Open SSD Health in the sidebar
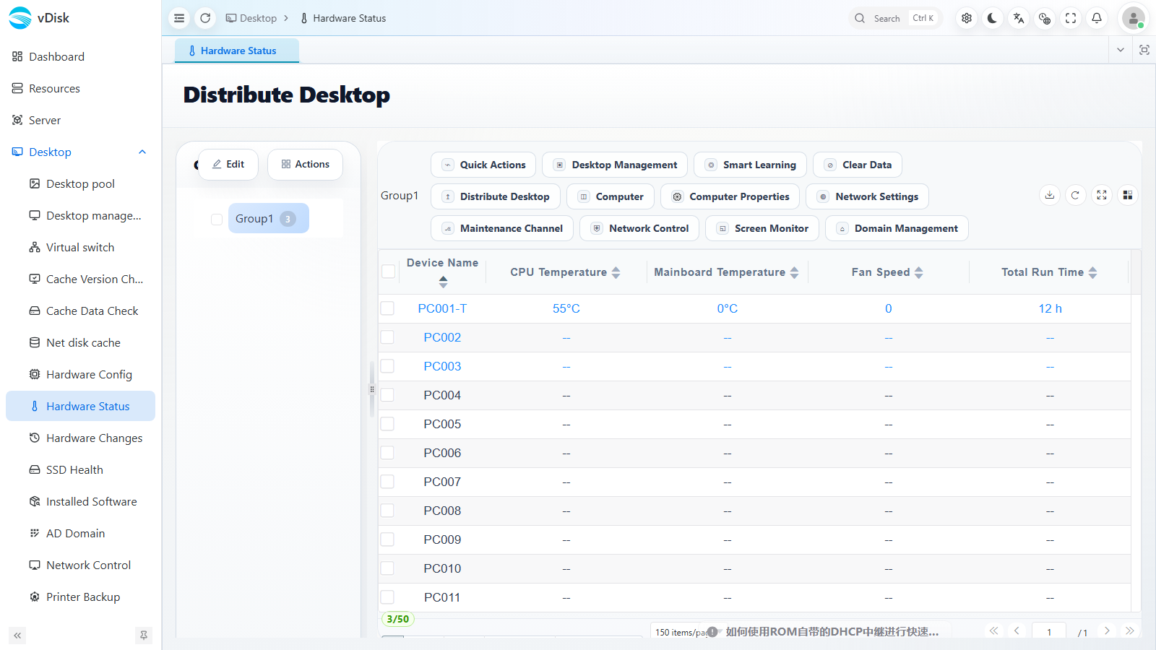The width and height of the screenshot is (1156, 650). click(74, 469)
